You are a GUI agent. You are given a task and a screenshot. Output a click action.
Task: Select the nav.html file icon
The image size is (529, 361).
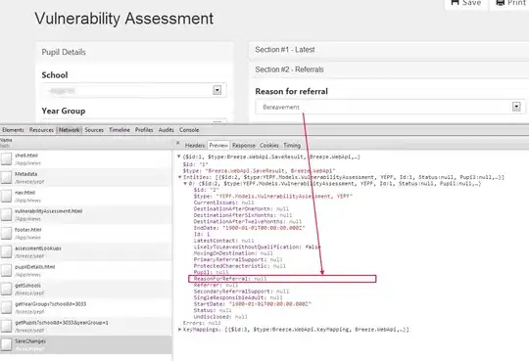[x=6, y=196]
